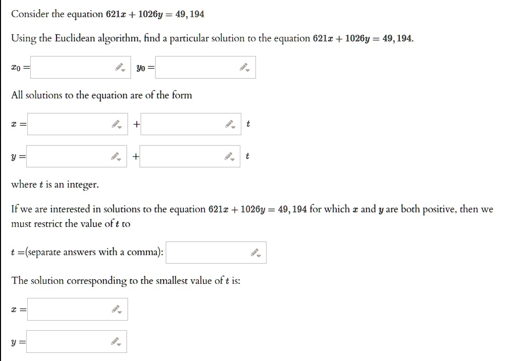Click the final x solution input field
This screenshot has height=361, width=517.
pyautogui.click(x=77, y=309)
